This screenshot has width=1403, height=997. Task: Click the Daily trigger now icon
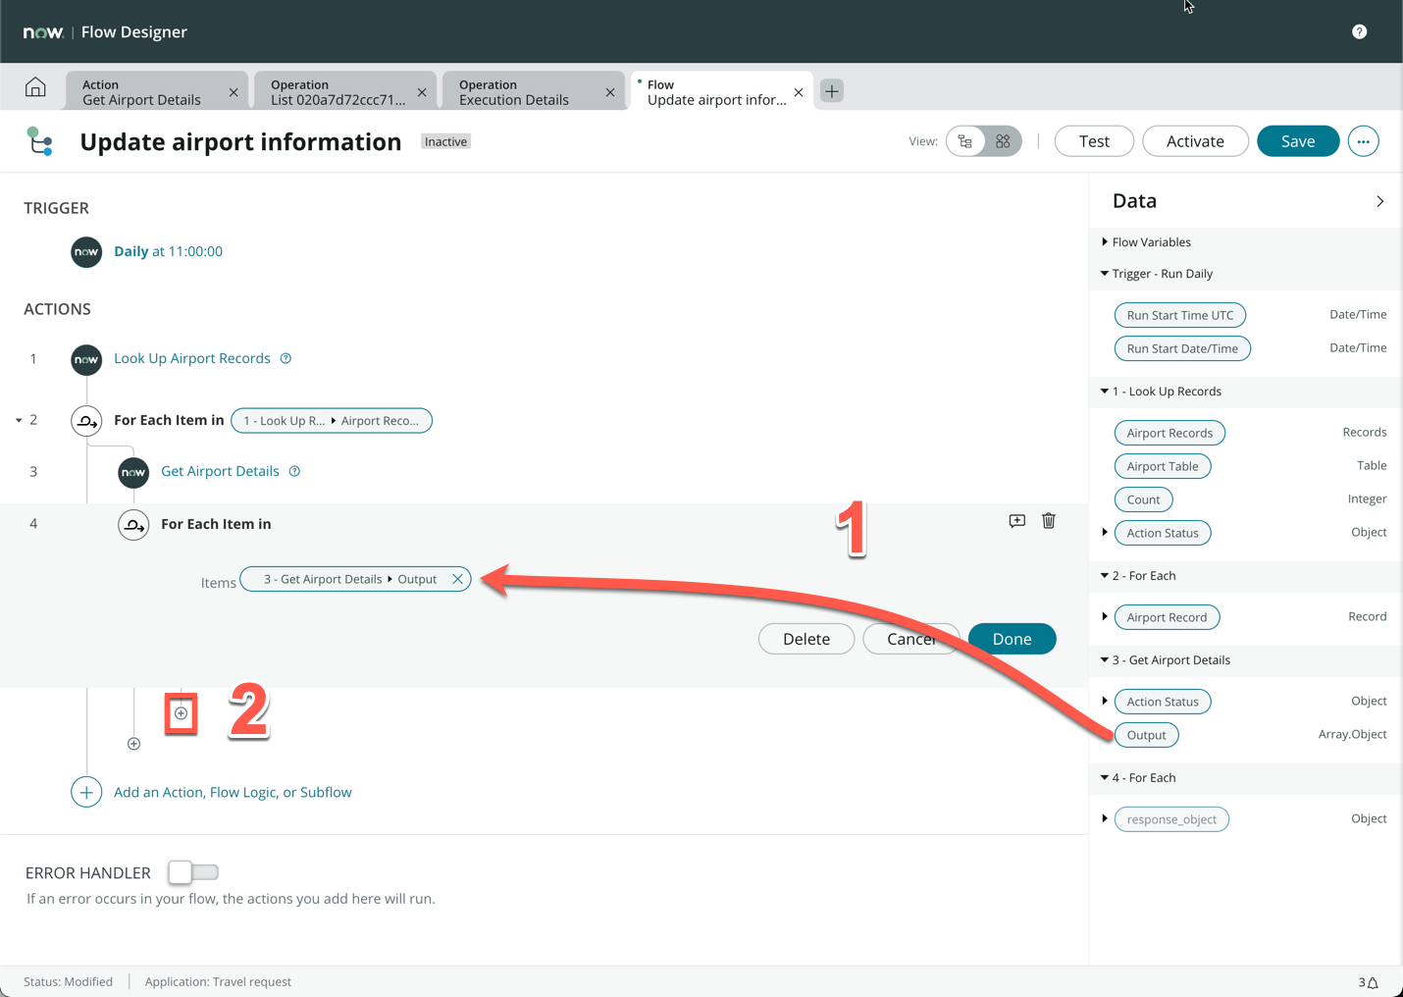pyautogui.click(x=86, y=252)
